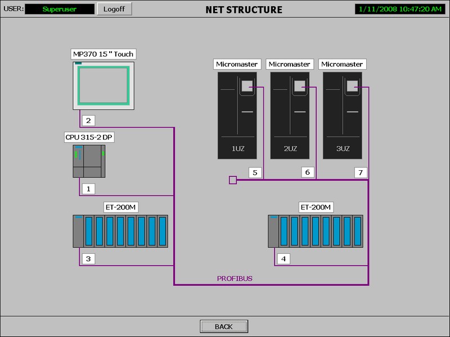This screenshot has height=337, width=450.
Task: Select the 1UZ Micromaster drive icon
Action: point(237,116)
